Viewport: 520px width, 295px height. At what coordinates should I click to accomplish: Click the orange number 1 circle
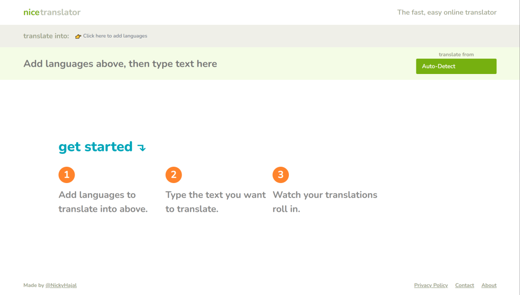point(66,175)
